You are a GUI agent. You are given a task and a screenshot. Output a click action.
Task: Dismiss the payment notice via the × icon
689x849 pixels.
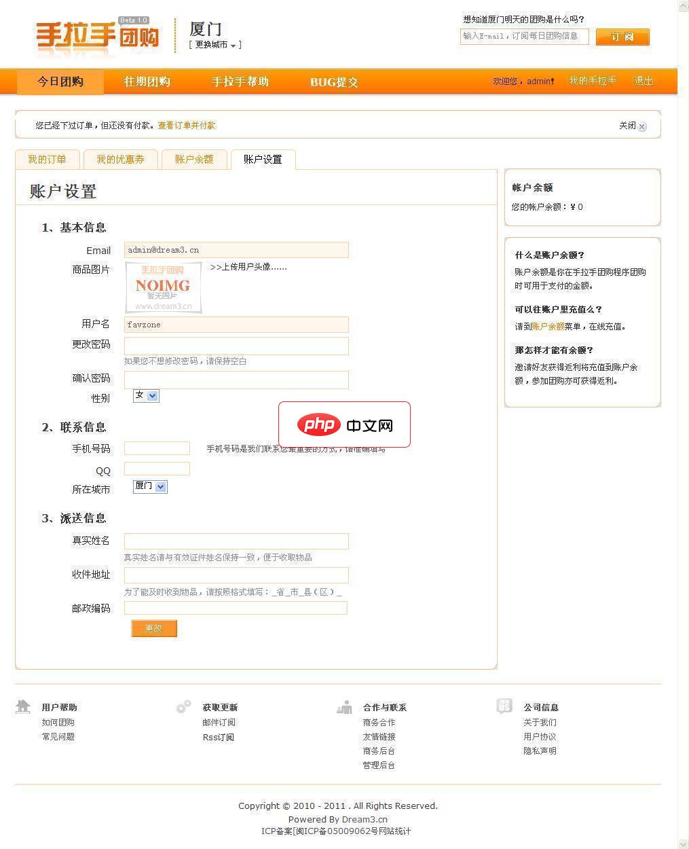click(642, 126)
